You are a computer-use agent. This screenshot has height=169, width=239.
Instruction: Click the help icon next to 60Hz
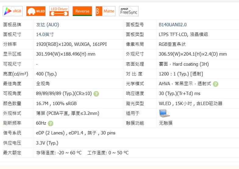click(51, 123)
